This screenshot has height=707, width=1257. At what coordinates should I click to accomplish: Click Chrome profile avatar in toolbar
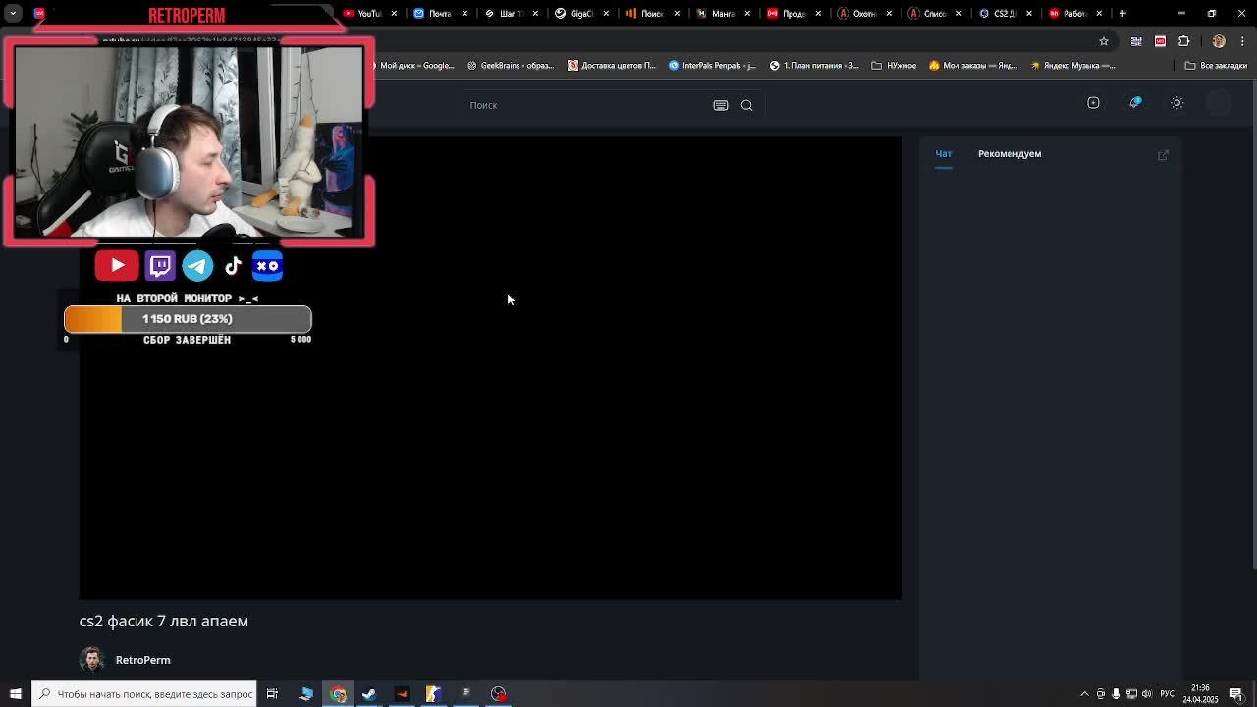1219,41
